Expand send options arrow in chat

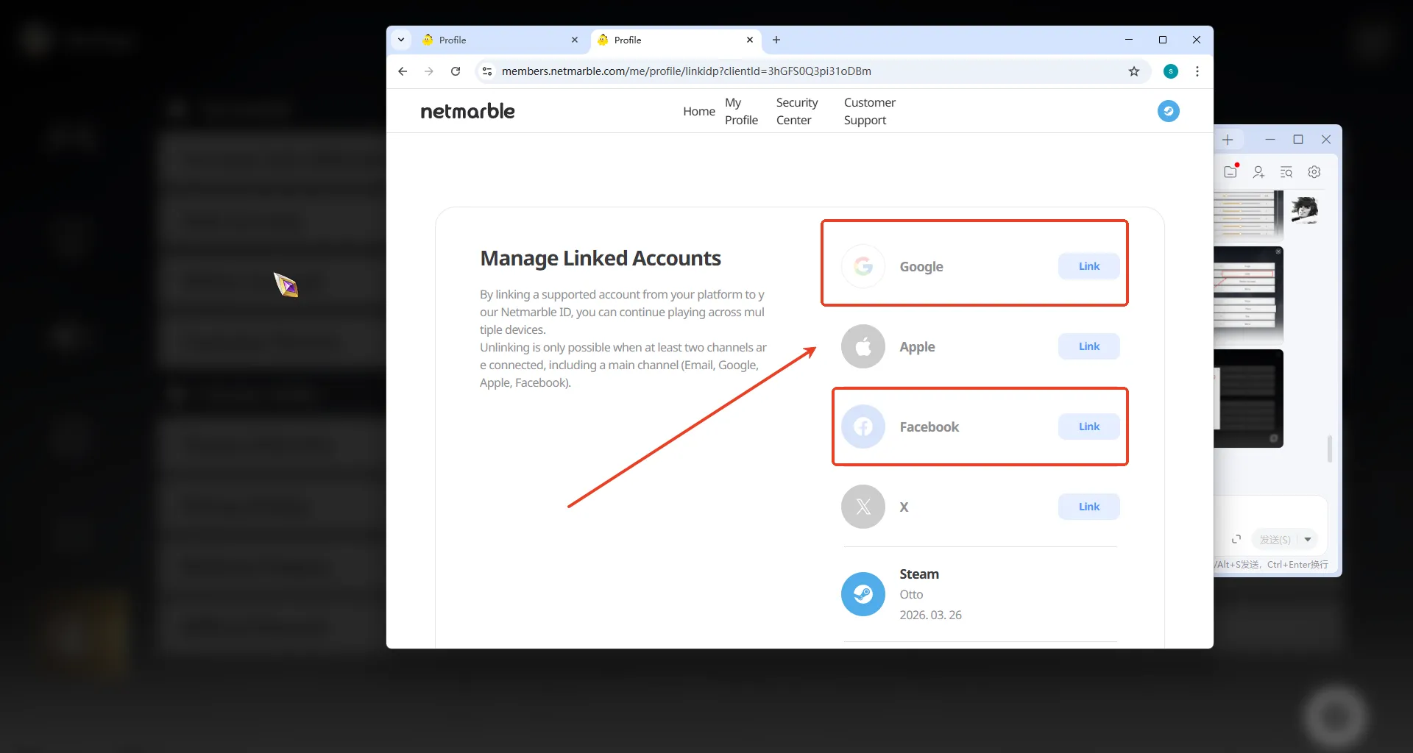click(1308, 540)
